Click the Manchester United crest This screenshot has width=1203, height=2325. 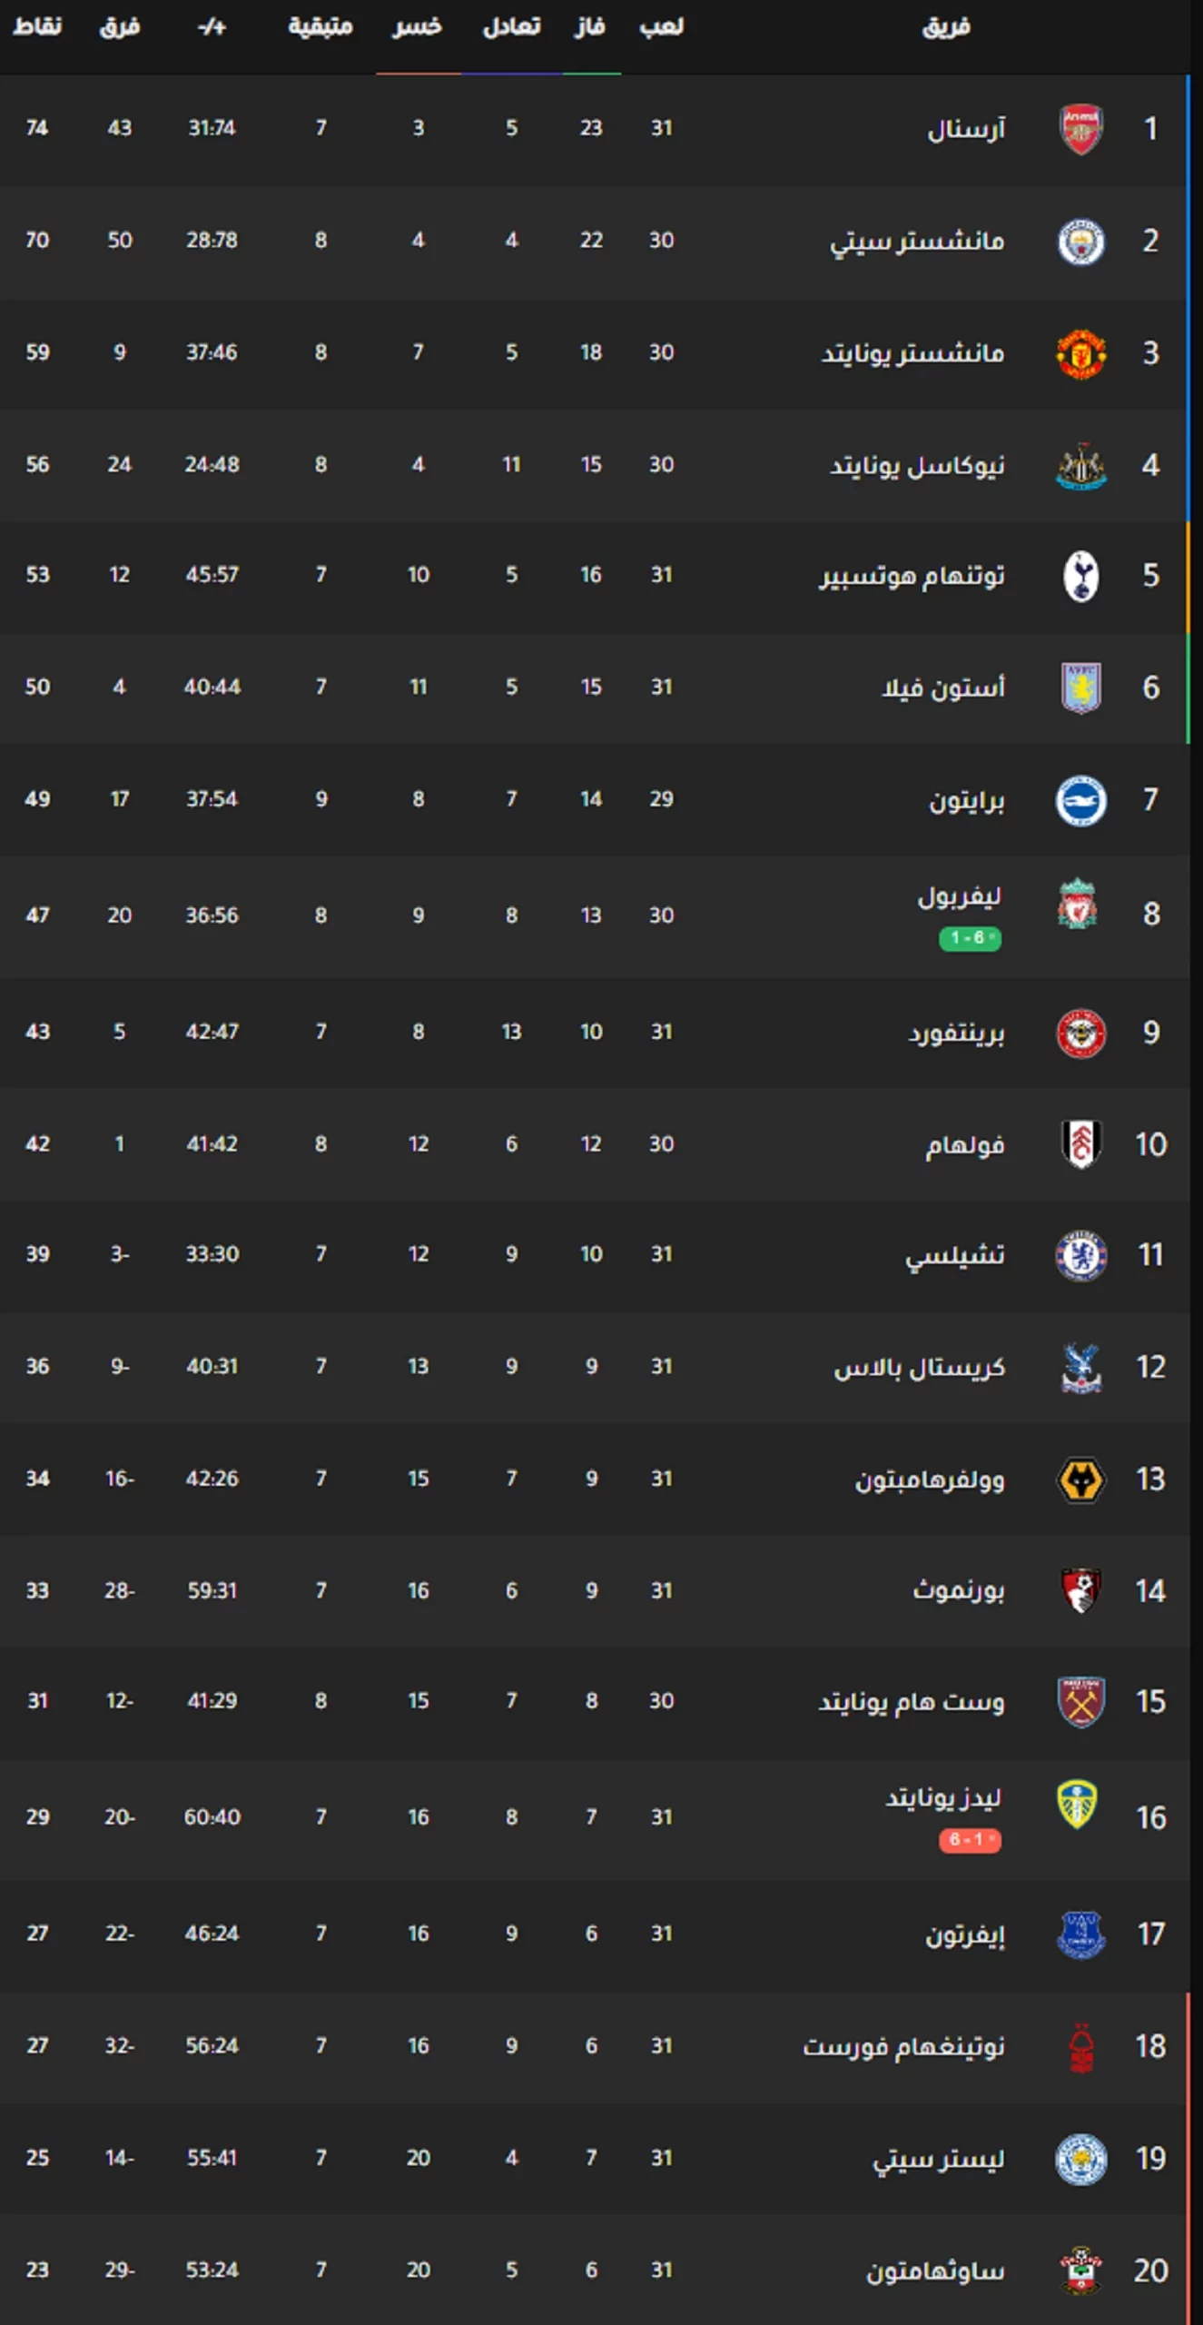pos(1080,353)
